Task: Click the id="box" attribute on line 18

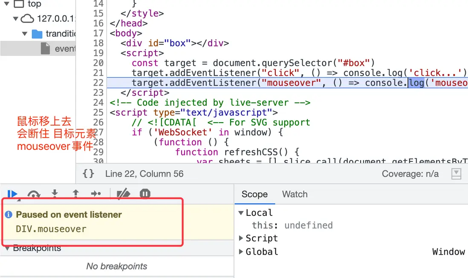Action: 169,43
